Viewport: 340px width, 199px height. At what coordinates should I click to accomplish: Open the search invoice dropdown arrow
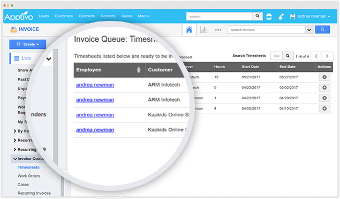pyautogui.click(x=309, y=30)
